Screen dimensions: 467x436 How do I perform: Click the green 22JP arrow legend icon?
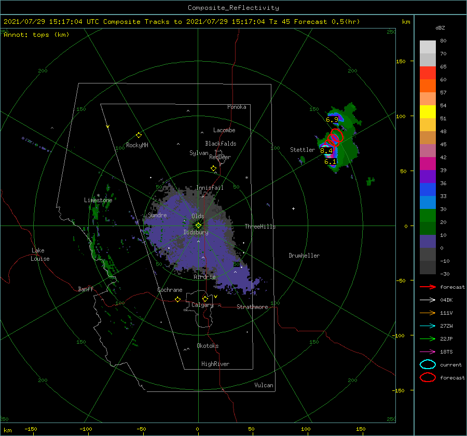[x=428, y=339]
